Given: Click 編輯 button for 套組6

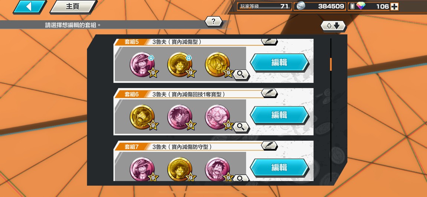Looking at the screenshot, I should tap(279, 115).
